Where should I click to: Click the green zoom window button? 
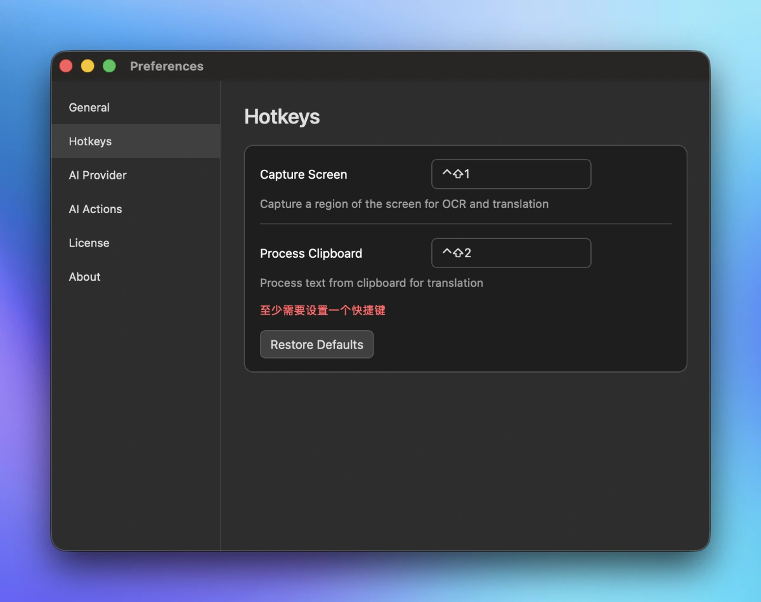pyautogui.click(x=109, y=66)
